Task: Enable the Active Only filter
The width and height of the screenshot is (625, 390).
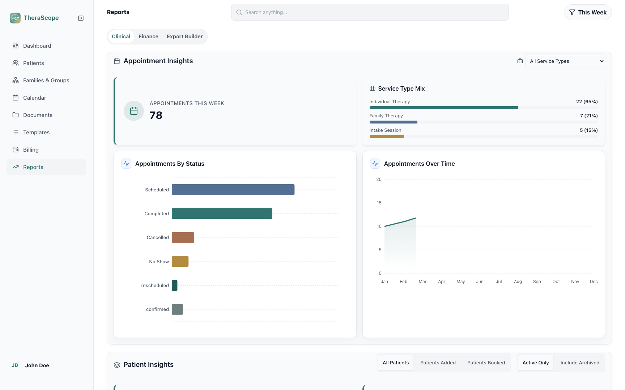Action: click(x=536, y=363)
